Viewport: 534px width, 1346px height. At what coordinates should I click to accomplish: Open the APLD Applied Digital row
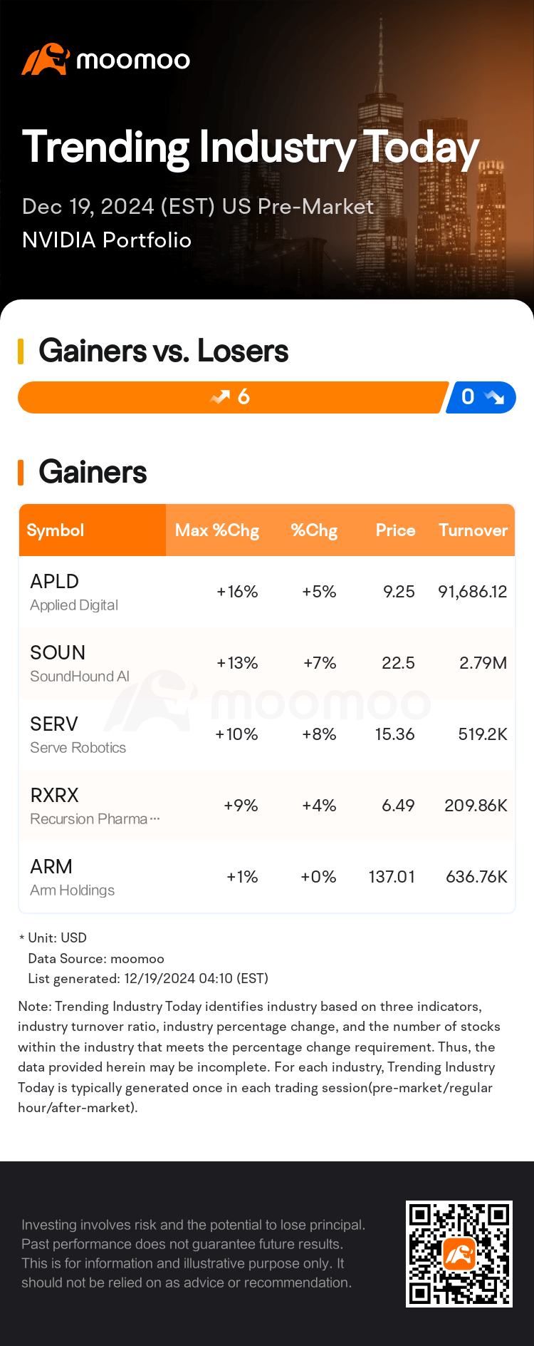point(267,592)
